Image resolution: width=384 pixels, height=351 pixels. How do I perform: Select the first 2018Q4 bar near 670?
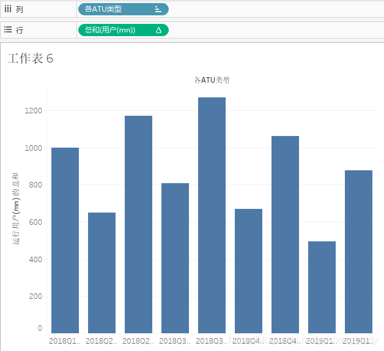tap(249, 271)
